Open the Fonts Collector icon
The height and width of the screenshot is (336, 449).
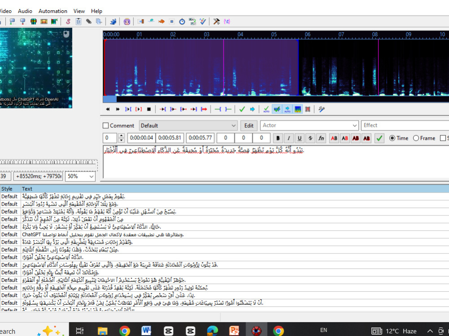click(x=99, y=22)
